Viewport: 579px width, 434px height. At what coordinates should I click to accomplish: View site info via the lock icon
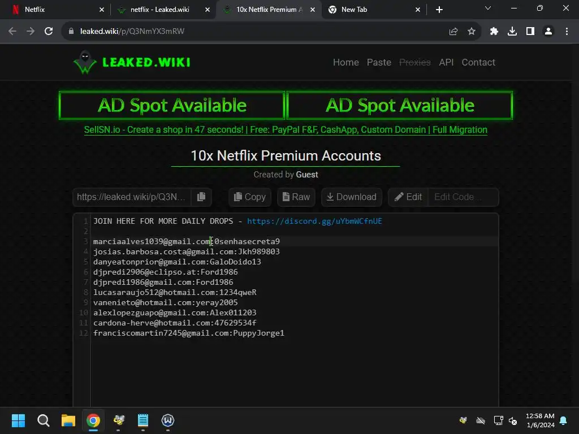(71, 32)
